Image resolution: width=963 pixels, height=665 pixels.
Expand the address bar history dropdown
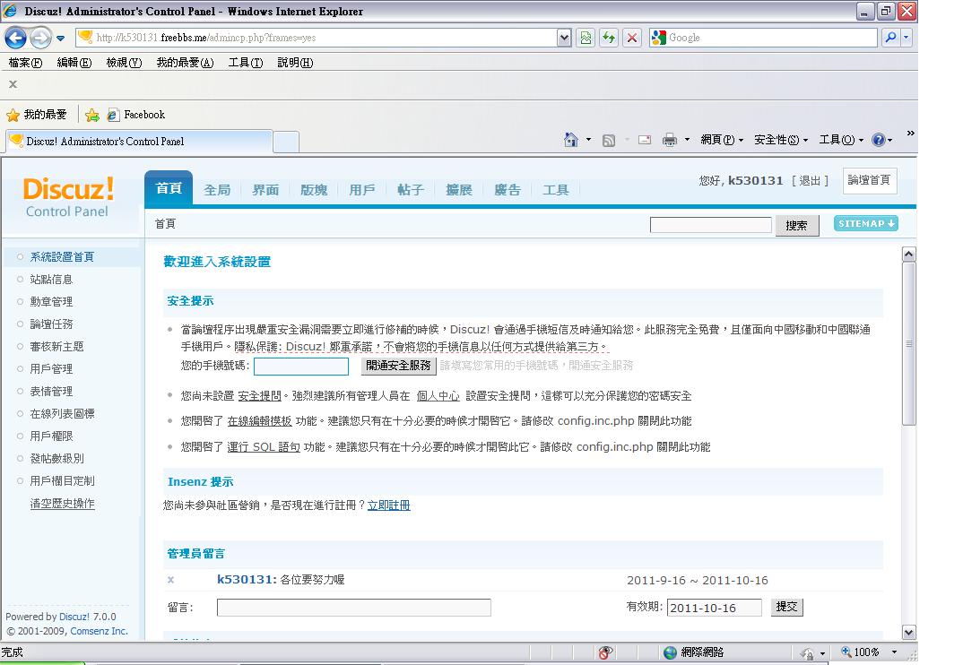[x=564, y=38]
